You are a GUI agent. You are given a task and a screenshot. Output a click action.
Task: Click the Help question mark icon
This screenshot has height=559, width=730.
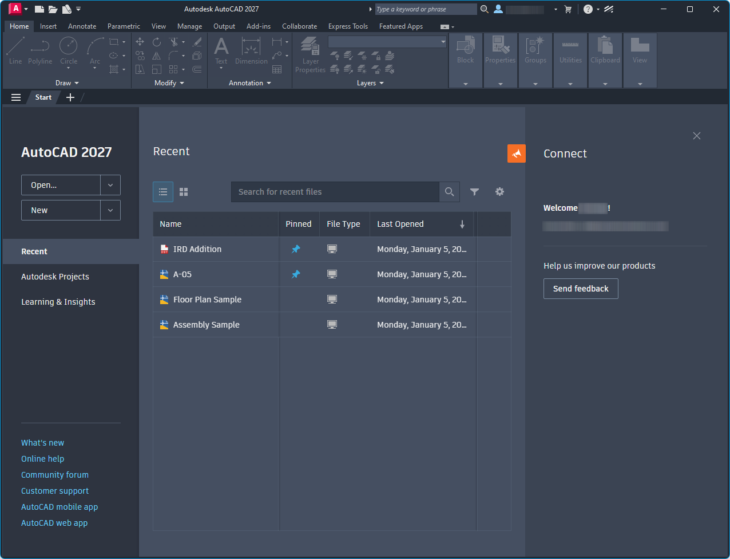click(x=588, y=9)
